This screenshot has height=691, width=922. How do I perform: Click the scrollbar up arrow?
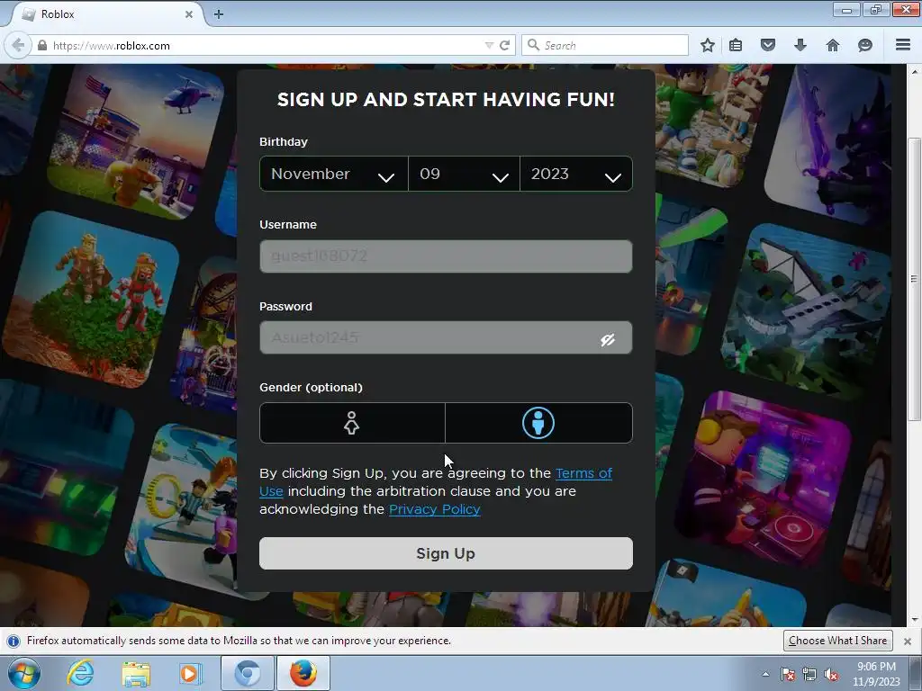pos(915,71)
